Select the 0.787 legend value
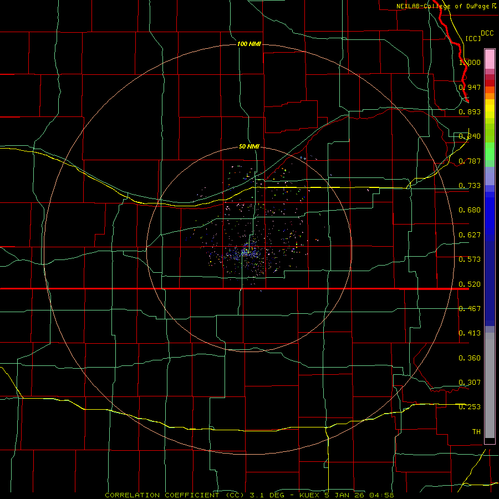 (x=470, y=161)
